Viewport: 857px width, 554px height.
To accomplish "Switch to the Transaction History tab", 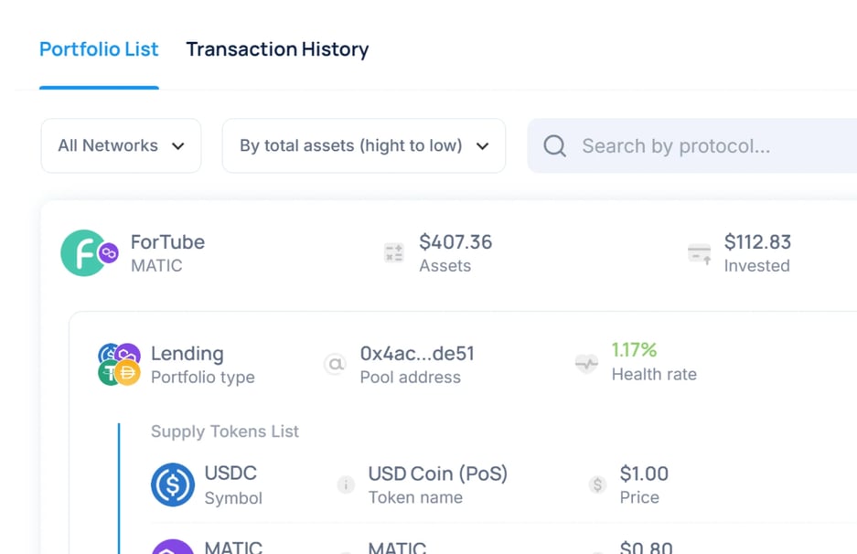I will click(x=276, y=48).
